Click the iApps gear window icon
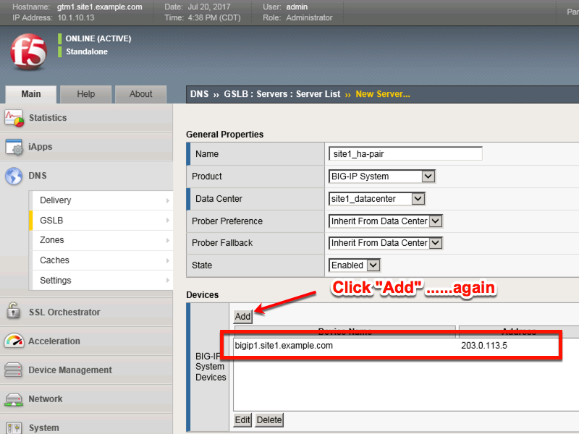Image resolution: width=579 pixels, height=434 pixels. point(14,147)
